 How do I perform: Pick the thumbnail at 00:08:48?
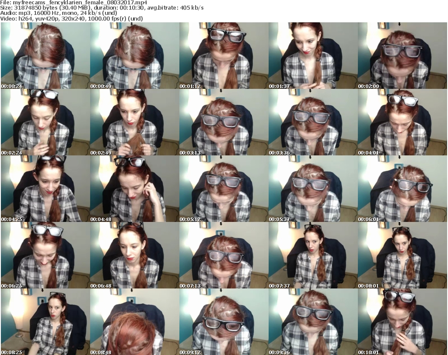135,322
